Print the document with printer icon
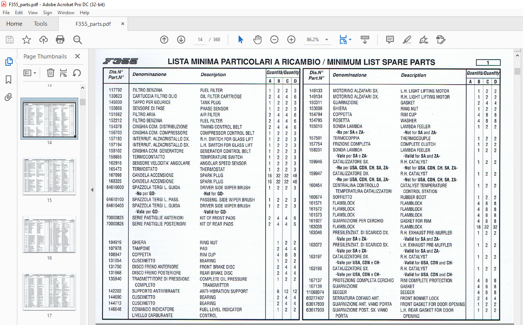Screen dimensions: 523x325 pos(60,40)
